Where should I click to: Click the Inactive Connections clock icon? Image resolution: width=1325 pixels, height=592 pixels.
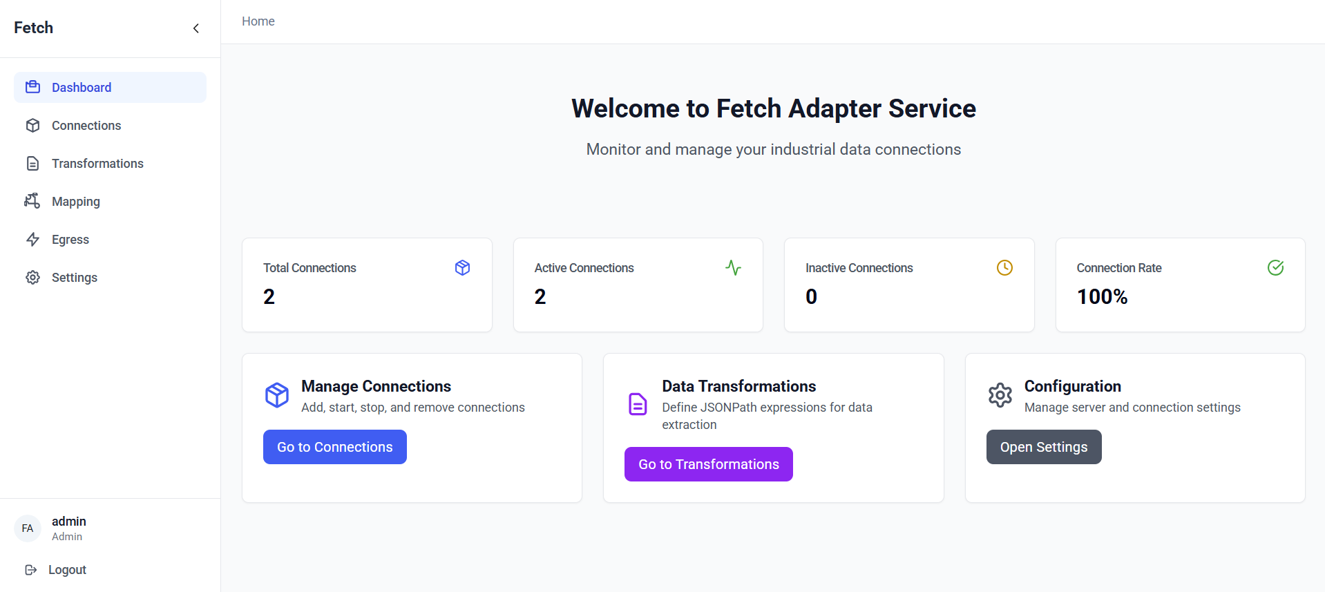coord(1004,267)
